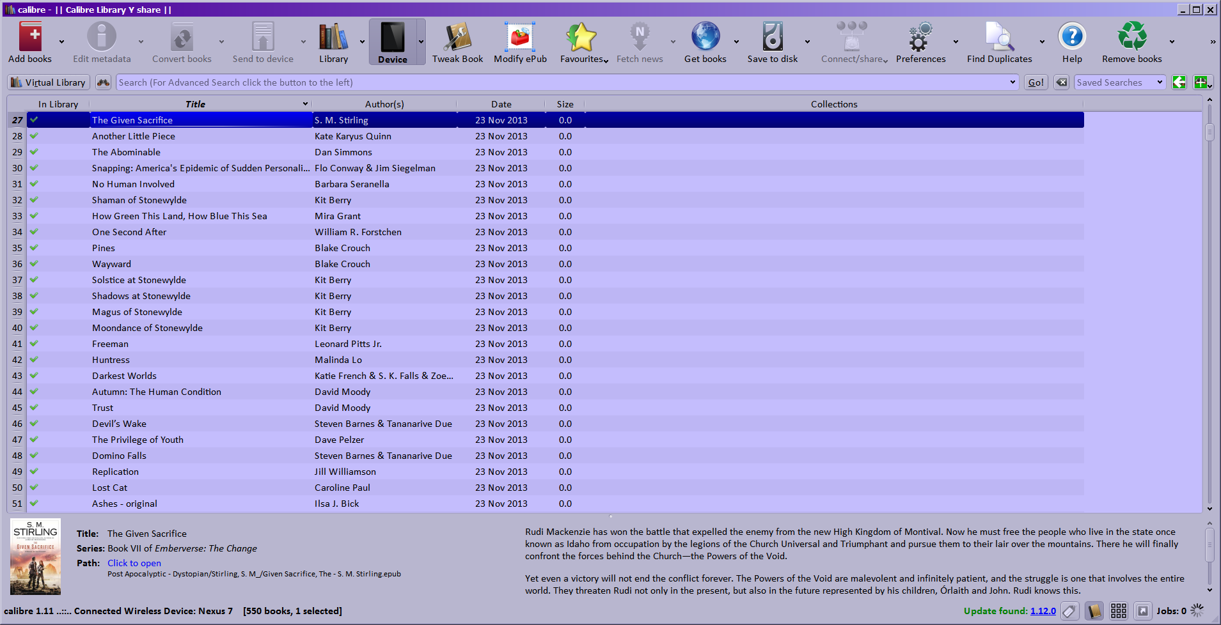Toggle the Cover Grid view button
The image size is (1221, 625).
1119,612
